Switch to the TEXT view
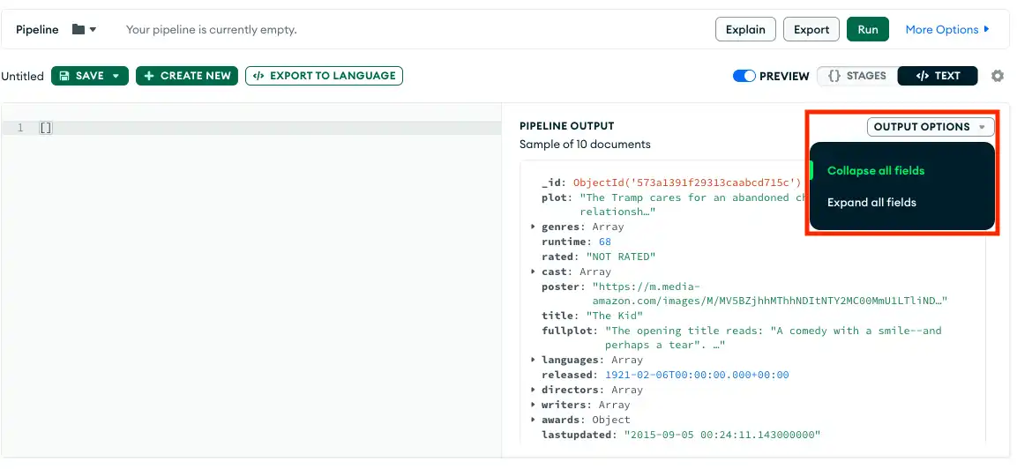This screenshot has width=1017, height=469. click(938, 77)
